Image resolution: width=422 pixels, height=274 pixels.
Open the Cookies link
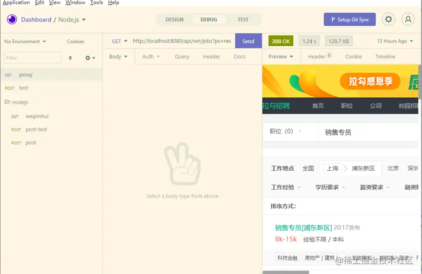(x=75, y=41)
